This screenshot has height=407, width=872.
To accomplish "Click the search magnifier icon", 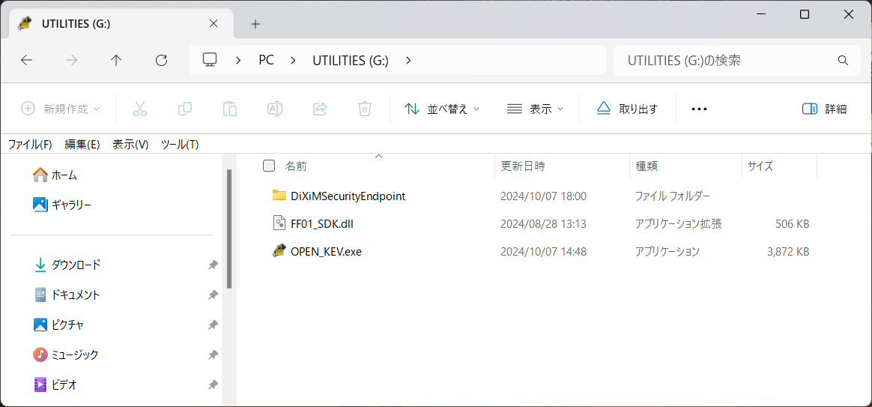I will point(843,60).
